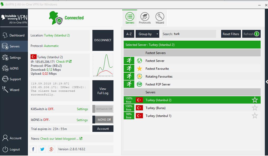Click the DISCONNECT button

(x=103, y=40)
